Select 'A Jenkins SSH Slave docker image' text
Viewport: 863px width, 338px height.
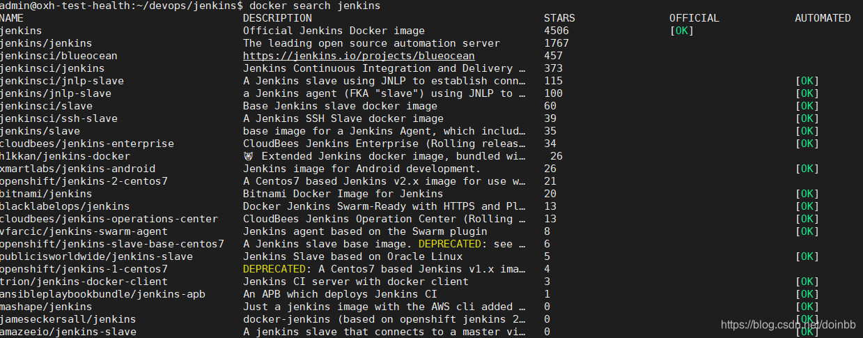(343, 118)
